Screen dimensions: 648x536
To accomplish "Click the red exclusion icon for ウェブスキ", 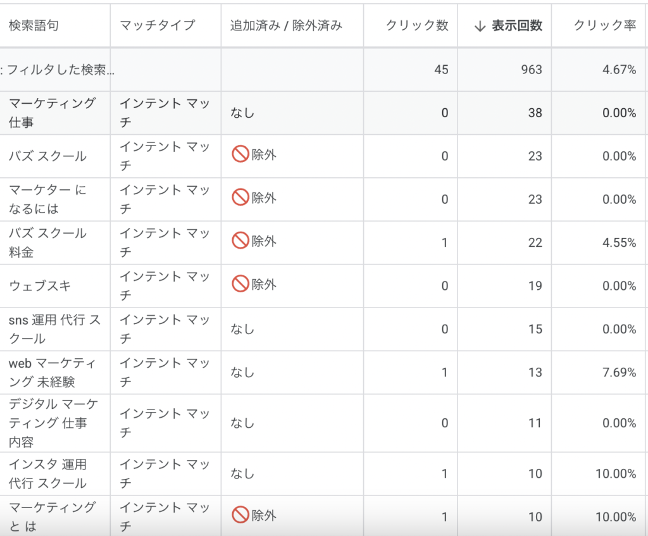I will 240,284.
